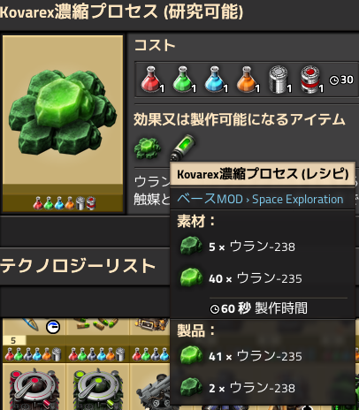Open the red-lever turret technology card
The height and width of the screenshot is (410, 359).
pyautogui.click(x=34, y=386)
